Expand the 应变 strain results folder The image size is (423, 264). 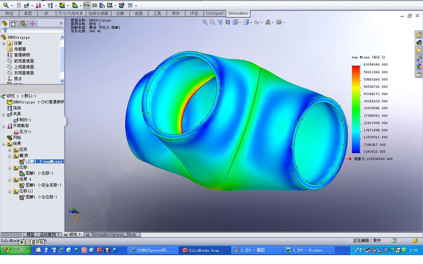(10, 150)
